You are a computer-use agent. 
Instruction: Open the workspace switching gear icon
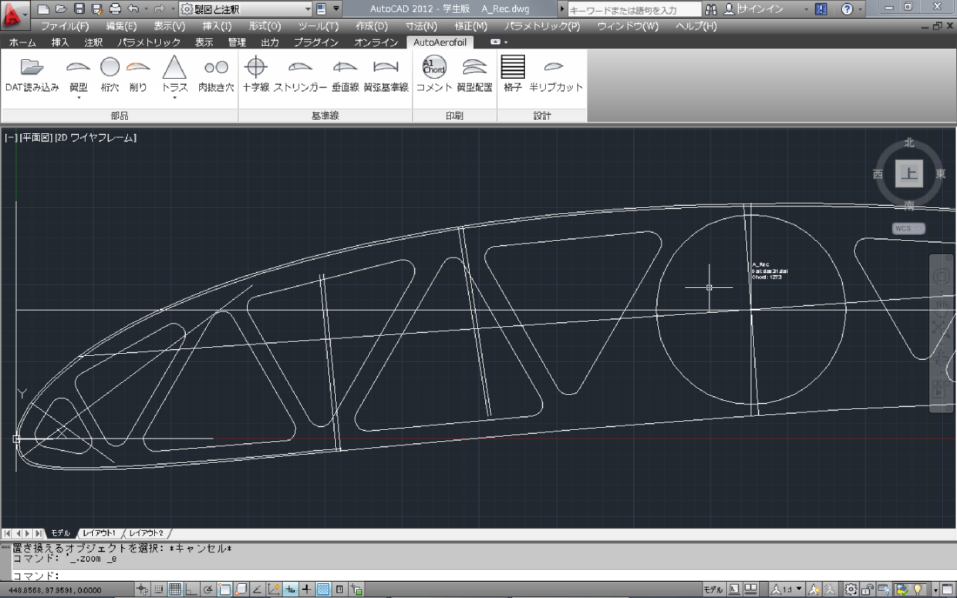click(x=851, y=590)
